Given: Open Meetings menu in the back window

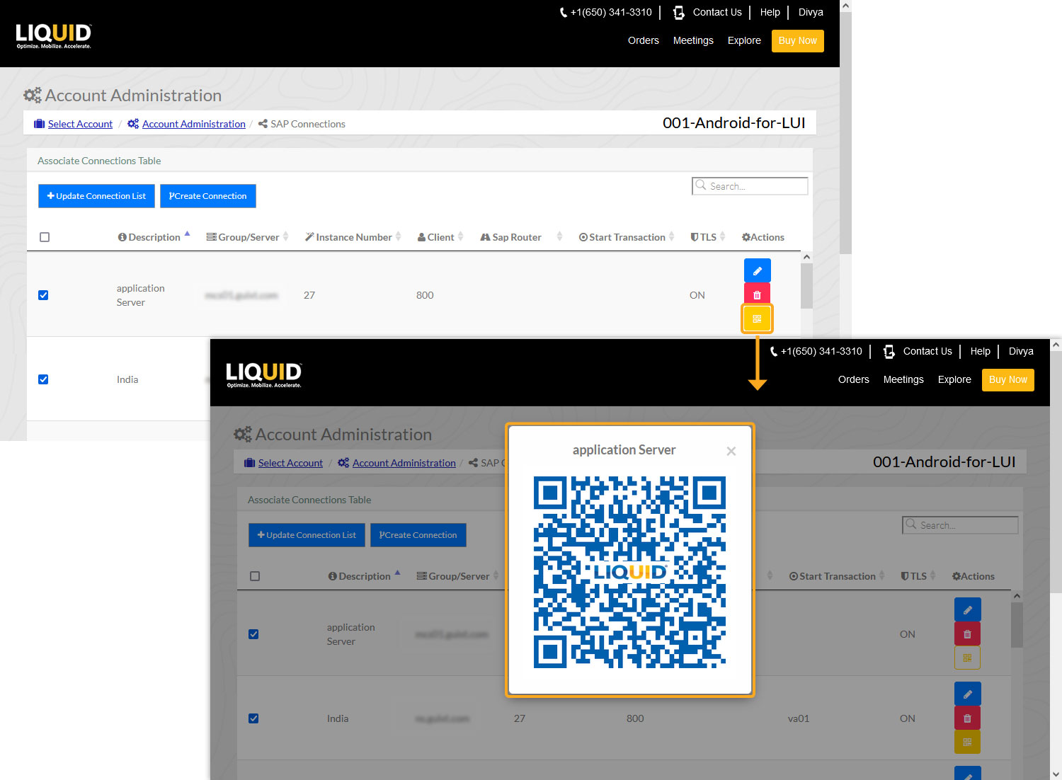Looking at the screenshot, I should click(693, 40).
